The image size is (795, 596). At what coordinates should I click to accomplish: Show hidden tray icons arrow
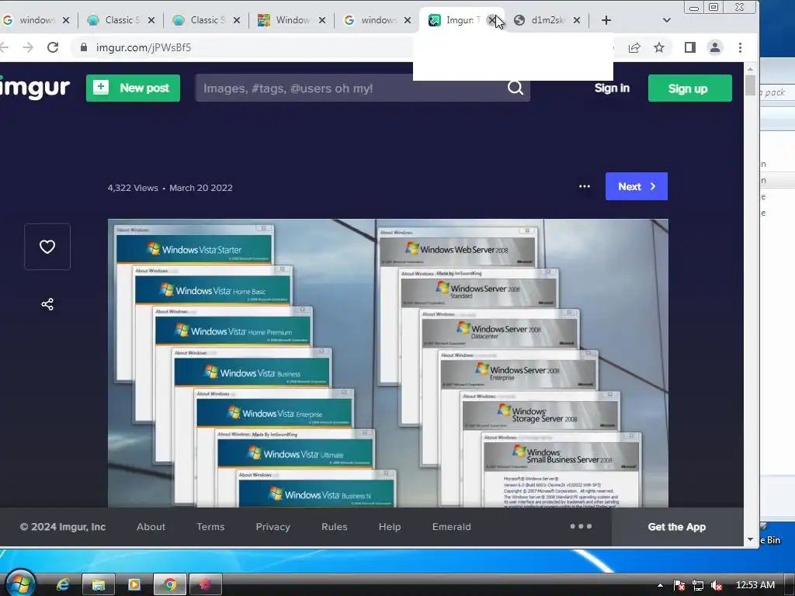click(660, 585)
